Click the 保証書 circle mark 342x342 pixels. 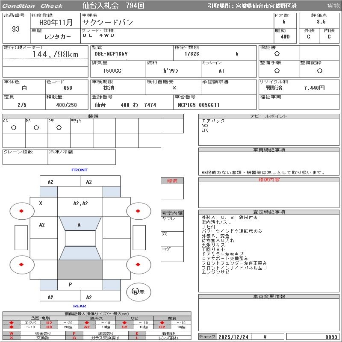tap(277, 54)
